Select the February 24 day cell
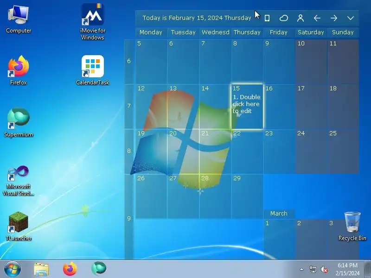The height and width of the screenshot is (278, 371). pyautogui.click(x=311, y=152)
